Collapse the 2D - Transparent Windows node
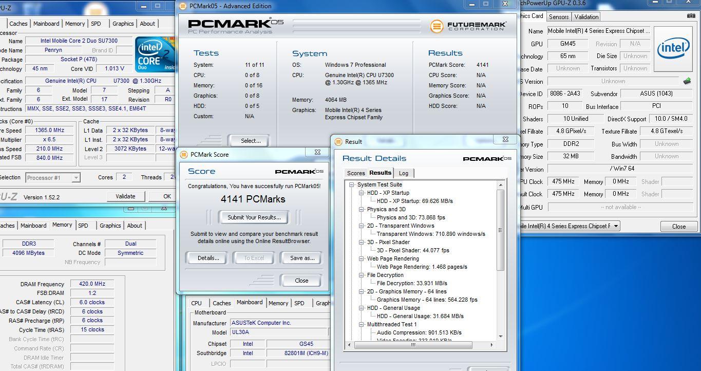 362,226
